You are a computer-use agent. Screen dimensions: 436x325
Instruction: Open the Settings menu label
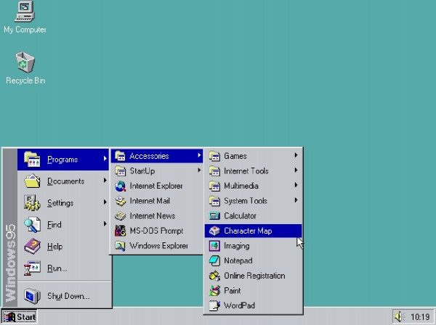click(60, 203)
